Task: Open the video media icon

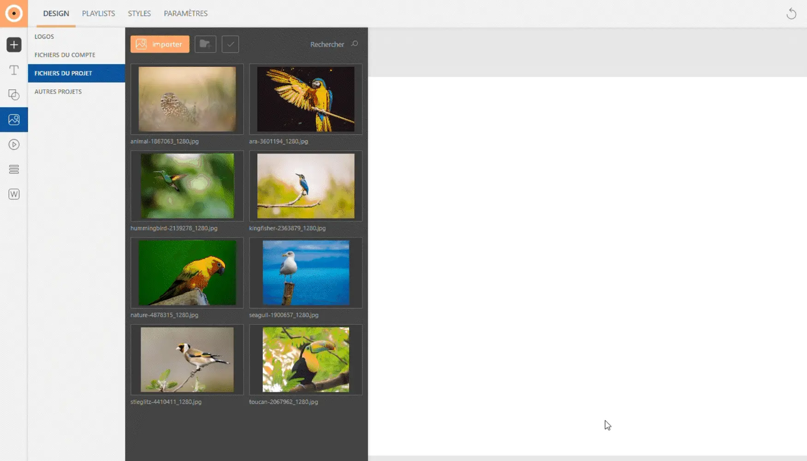Action: tap(14, 145)
